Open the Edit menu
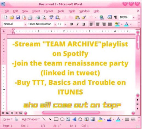 [x=16, y=11]
